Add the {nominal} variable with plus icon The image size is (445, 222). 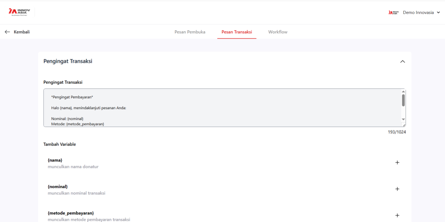(397, 189)
